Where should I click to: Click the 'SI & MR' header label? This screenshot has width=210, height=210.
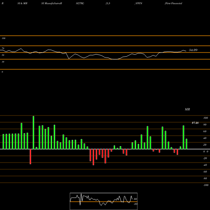[x=22, y=3]
